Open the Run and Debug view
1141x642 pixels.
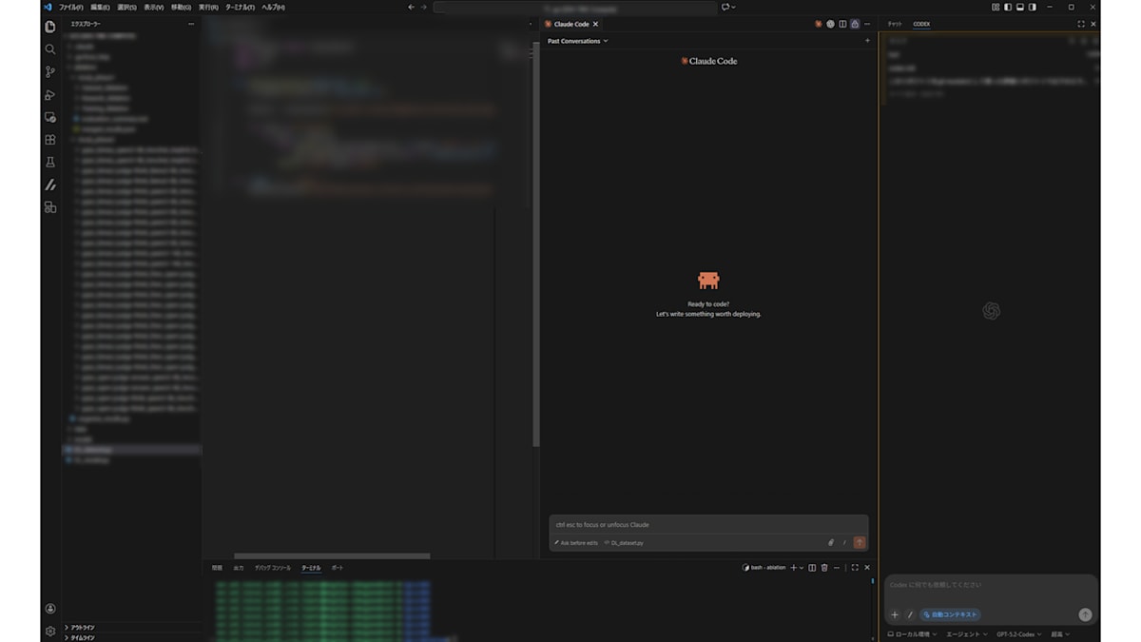coord(50,95)
